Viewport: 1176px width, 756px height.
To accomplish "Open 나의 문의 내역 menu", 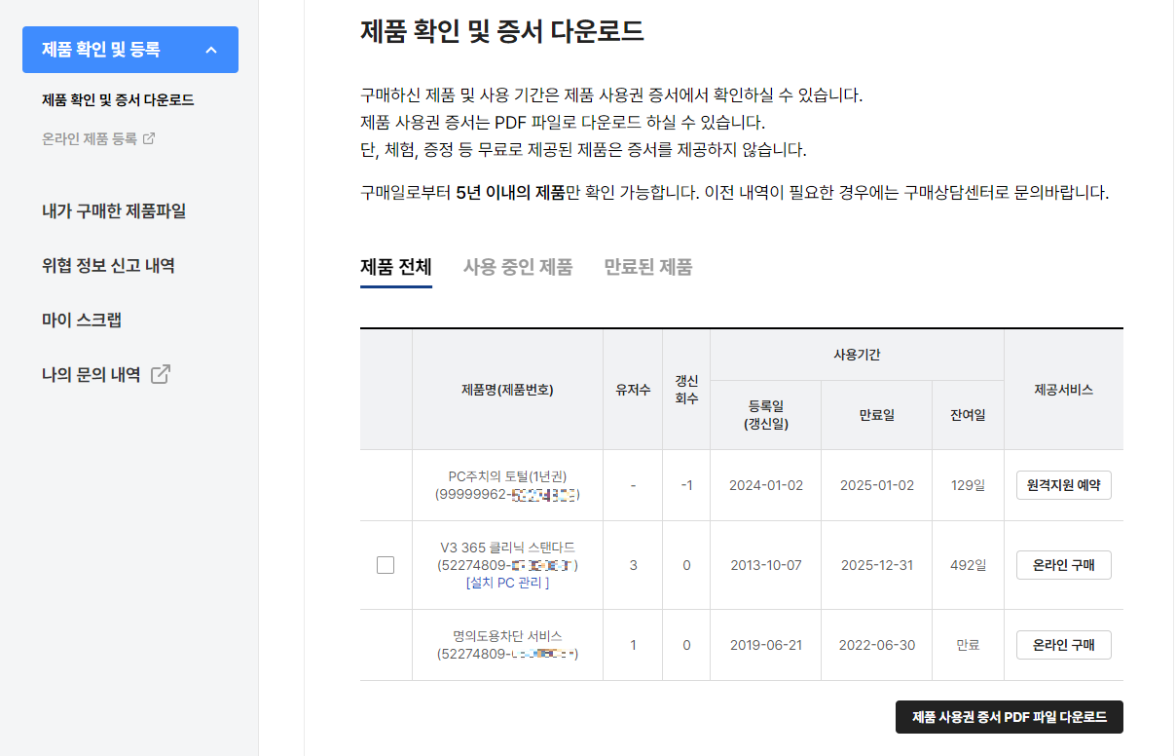I will (x=92, y=374).
